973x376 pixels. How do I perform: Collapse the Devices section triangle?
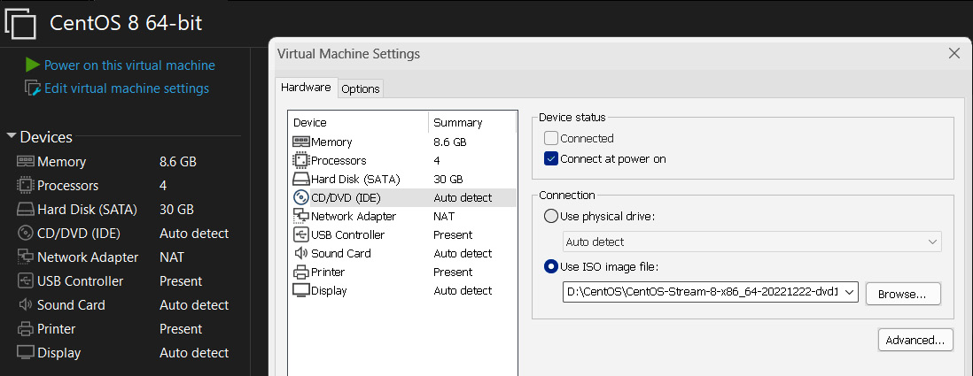pyautogui.click(x=12, y=136)
